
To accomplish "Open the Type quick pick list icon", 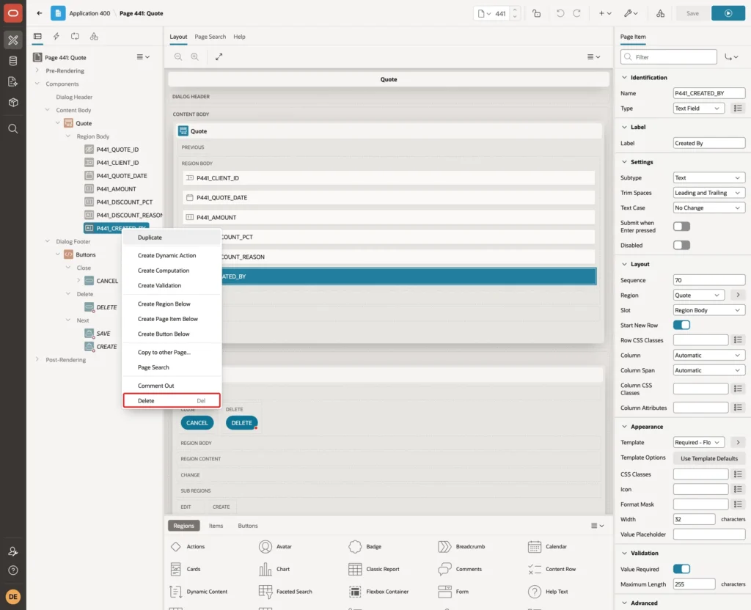I will tap(738, 109).
